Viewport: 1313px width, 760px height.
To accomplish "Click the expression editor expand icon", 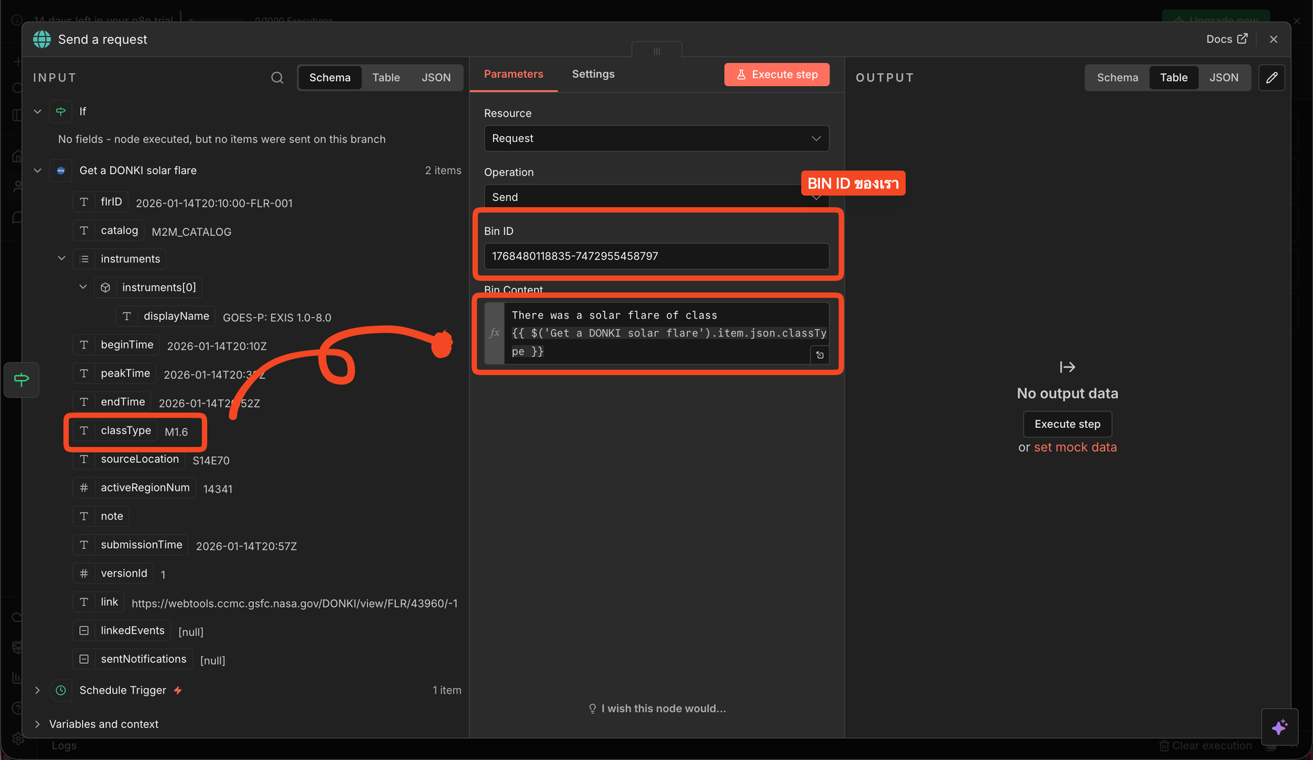I will click(820, 355).
